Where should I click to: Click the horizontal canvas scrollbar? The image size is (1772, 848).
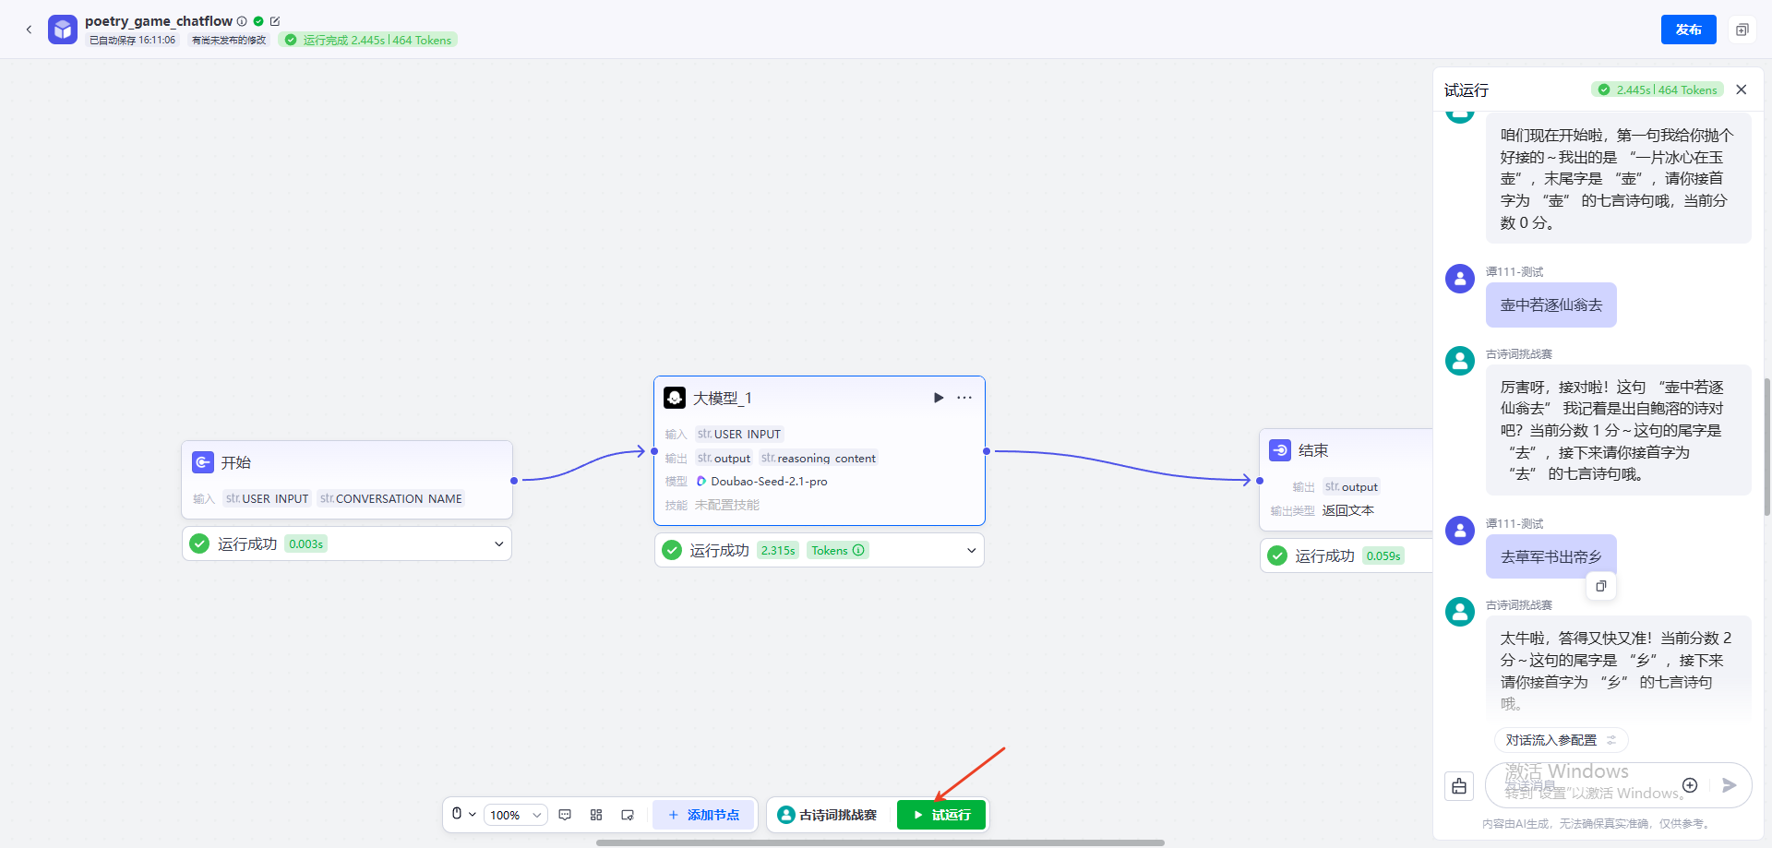click(x=880, y=842)
